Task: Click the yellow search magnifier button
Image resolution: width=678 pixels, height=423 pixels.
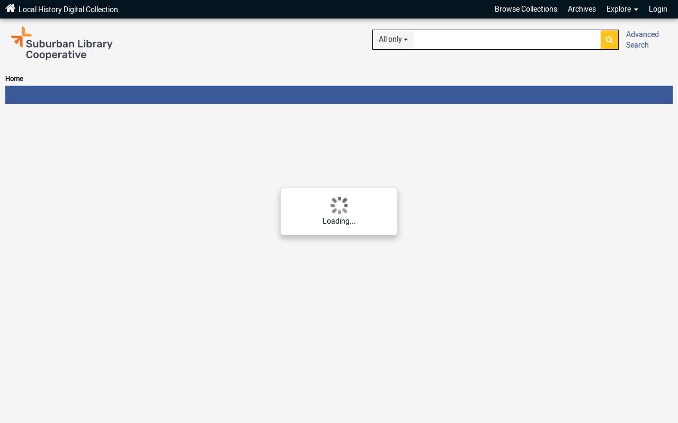Action: [609, 40]
